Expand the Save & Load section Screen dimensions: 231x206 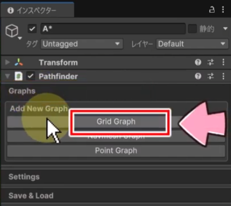tap(115, 195)
